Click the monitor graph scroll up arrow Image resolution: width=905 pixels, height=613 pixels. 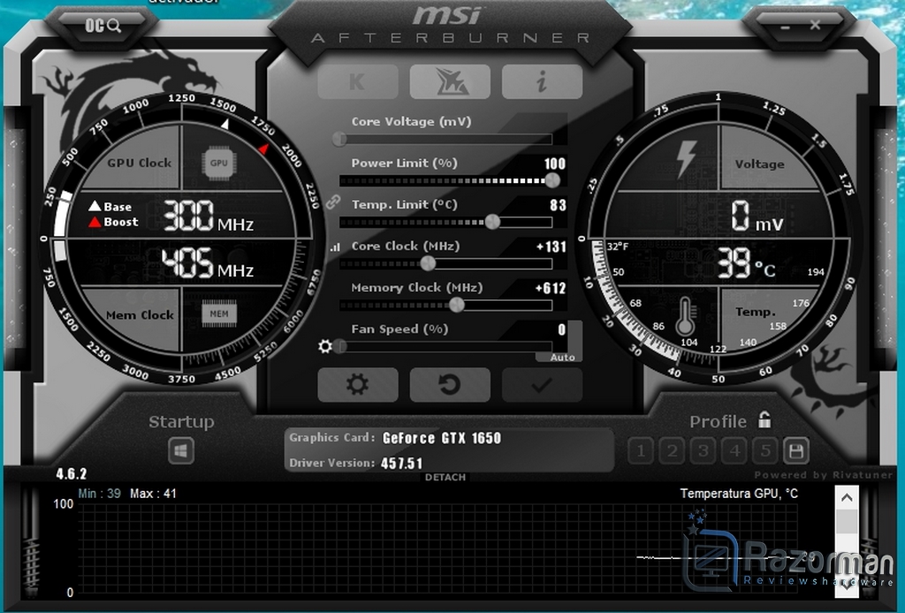847,497
